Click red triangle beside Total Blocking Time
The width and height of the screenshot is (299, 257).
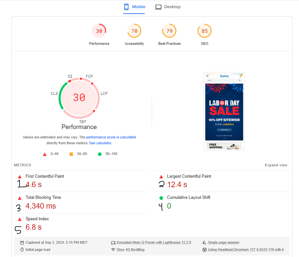(20, 198)
